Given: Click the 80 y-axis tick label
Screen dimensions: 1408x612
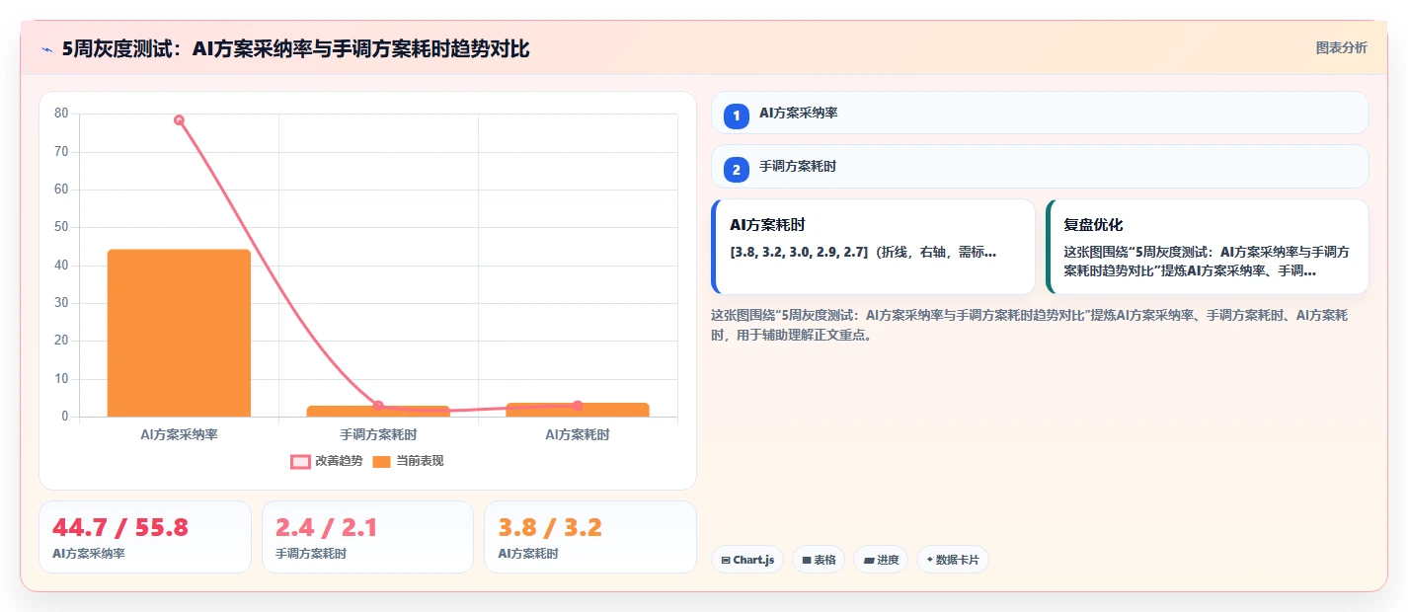Looking at the screenshot, I should point(61,114).
